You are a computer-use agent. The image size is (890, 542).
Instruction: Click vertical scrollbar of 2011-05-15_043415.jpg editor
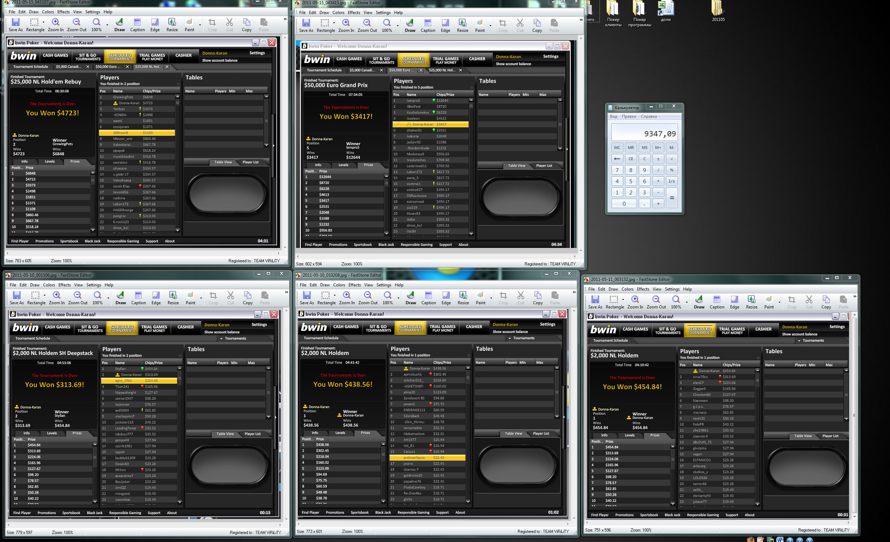click(581, 144)
